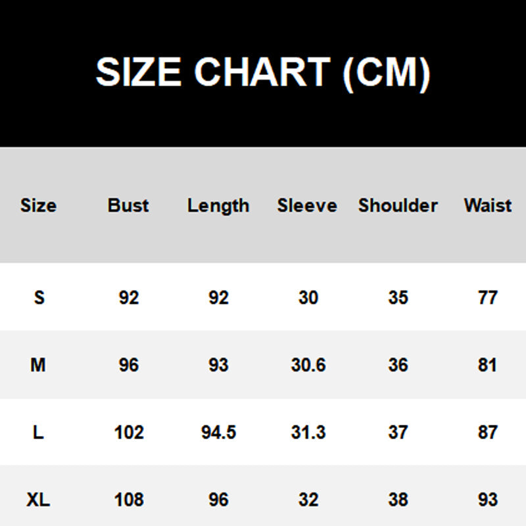
Task: Select the Waist column header
Action: click(487, 205)
